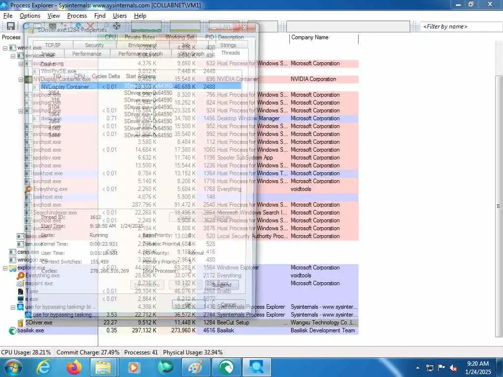Image resolution: width=503 pixels, height=377 pixels.
Task: Click the child Process Explorer icon PID 2744
Action: pos(28,315)
